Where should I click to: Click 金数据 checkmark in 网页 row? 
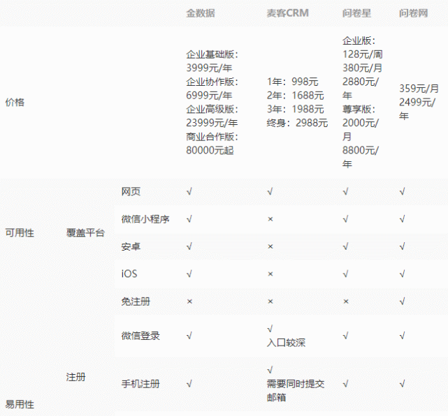tap(189, 191)
